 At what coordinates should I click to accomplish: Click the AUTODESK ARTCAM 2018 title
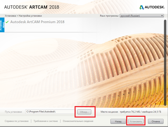coord(32,7)
